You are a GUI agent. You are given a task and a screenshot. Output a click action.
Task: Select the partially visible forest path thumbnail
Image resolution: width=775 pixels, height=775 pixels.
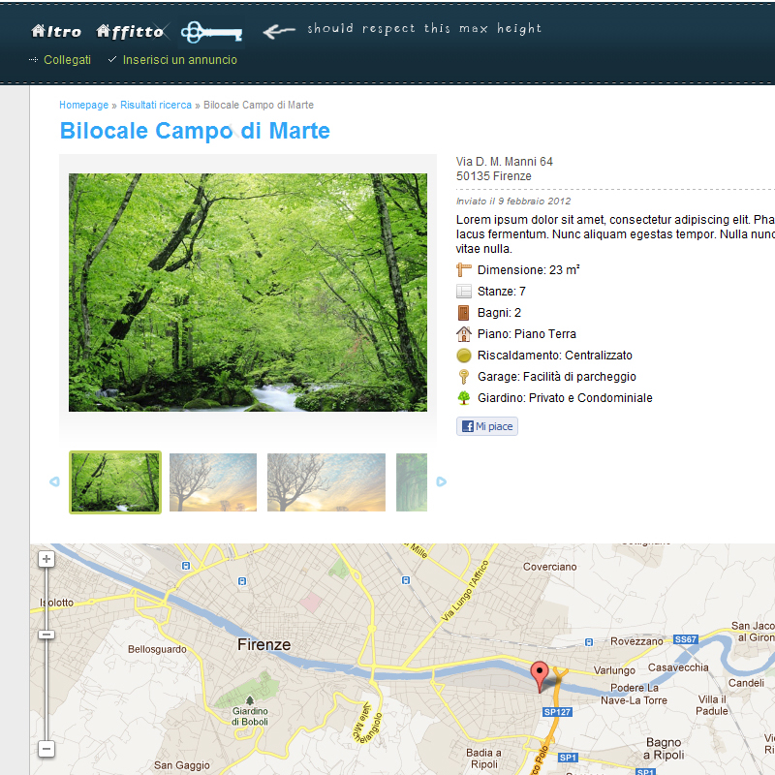(411, 481)
